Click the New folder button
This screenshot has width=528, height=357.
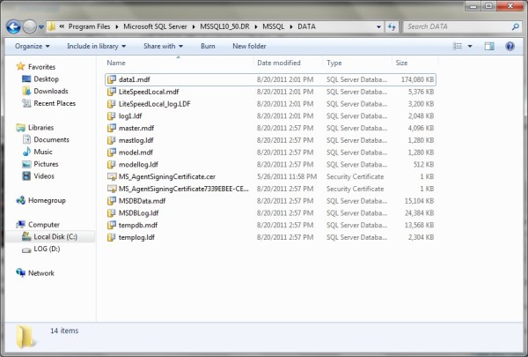point(249,46)
